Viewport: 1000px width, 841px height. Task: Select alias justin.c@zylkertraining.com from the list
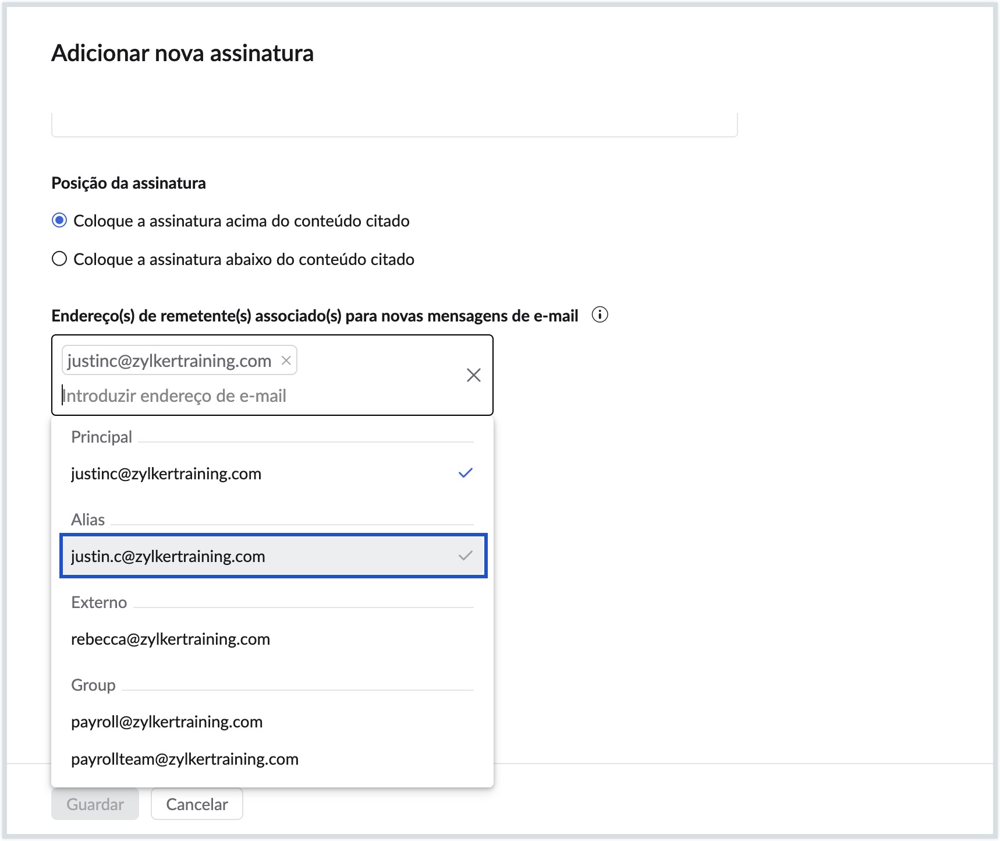[168, 556]
